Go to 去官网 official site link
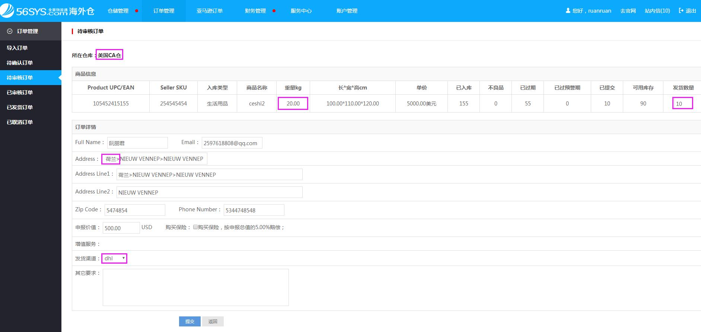701x332 pixels. pos(628,11)
